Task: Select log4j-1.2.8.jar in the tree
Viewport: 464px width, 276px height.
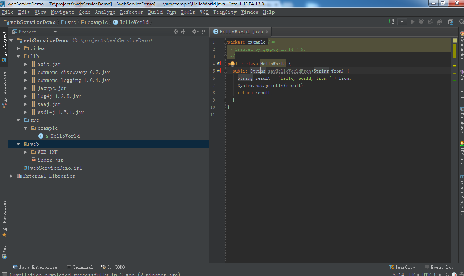Action: (56, 96)
